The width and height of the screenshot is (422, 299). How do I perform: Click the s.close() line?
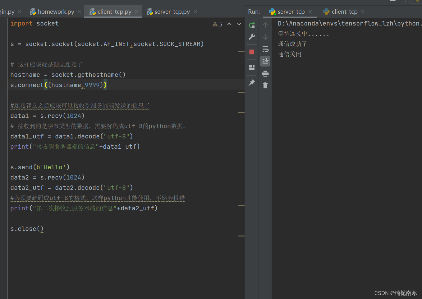pos(27,229)
